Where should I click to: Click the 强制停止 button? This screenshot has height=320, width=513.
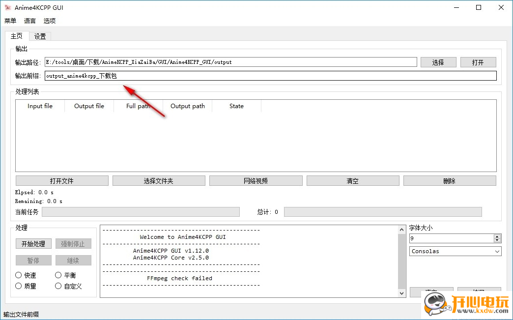pyautogui.click(x=73, y=244)
